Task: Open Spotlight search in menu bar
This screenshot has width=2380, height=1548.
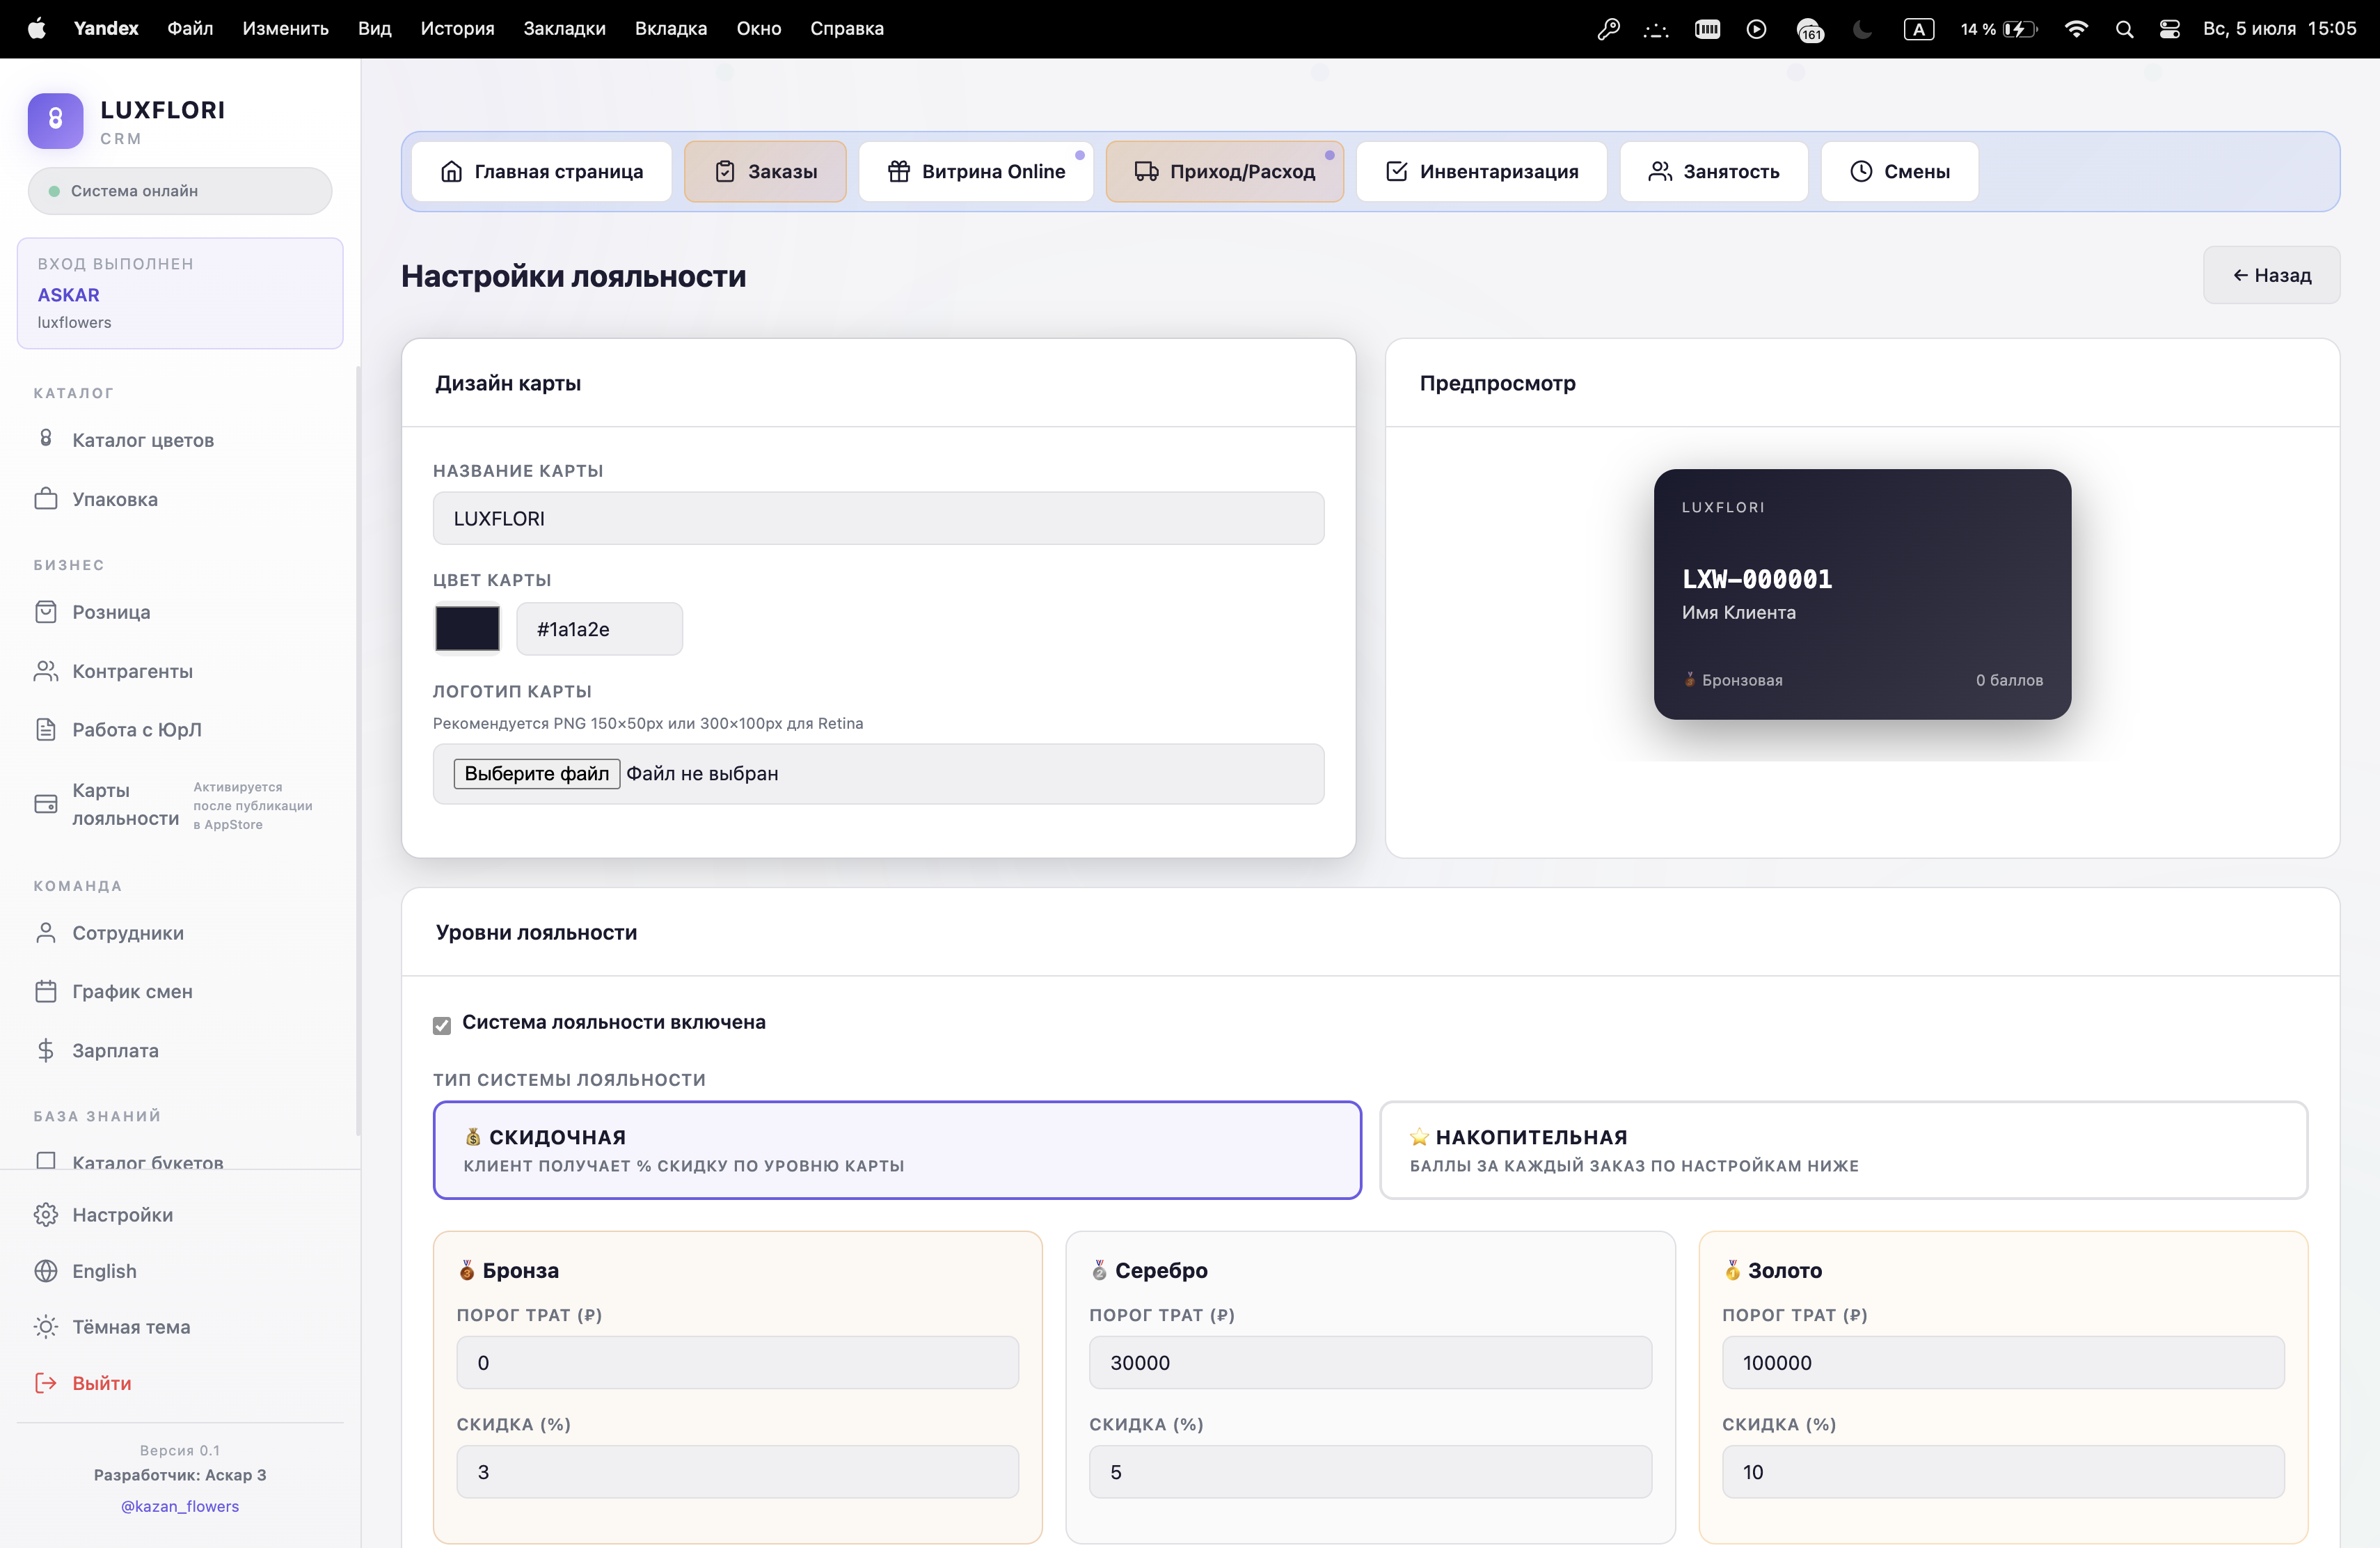Action: pos(2125,29)
